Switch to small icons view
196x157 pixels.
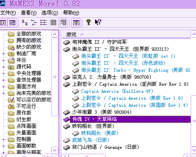click(34, 23)
